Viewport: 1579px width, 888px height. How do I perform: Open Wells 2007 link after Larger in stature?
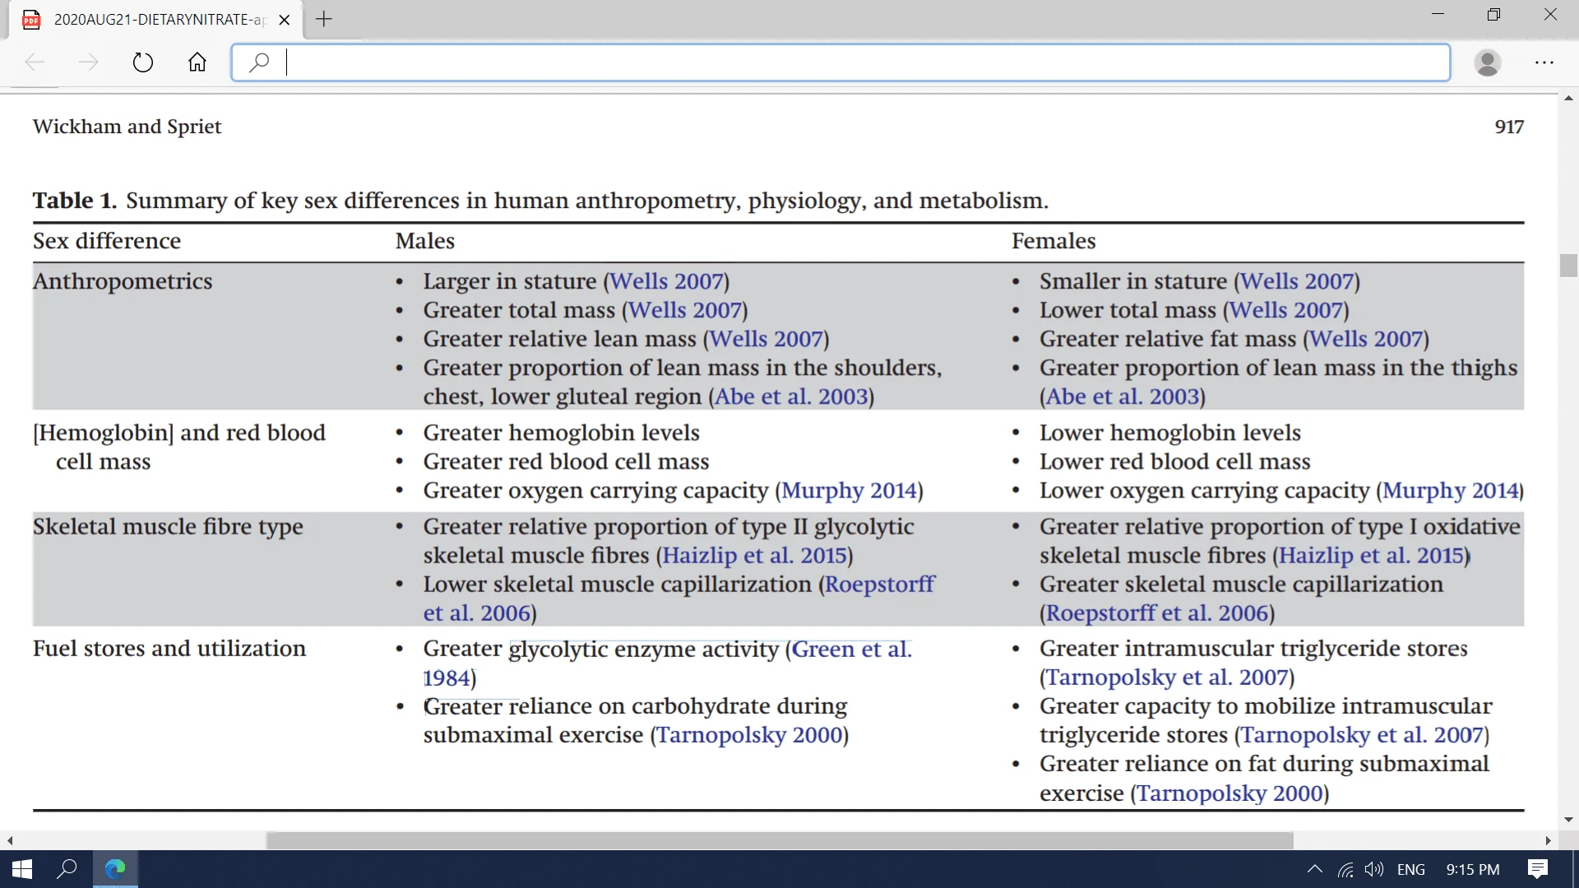coord(666,281)
